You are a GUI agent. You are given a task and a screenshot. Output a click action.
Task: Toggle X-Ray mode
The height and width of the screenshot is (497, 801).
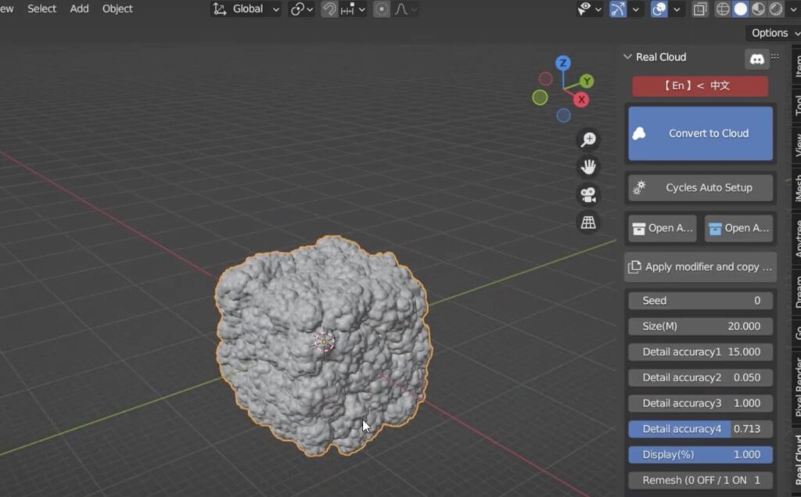pos(700,9)
